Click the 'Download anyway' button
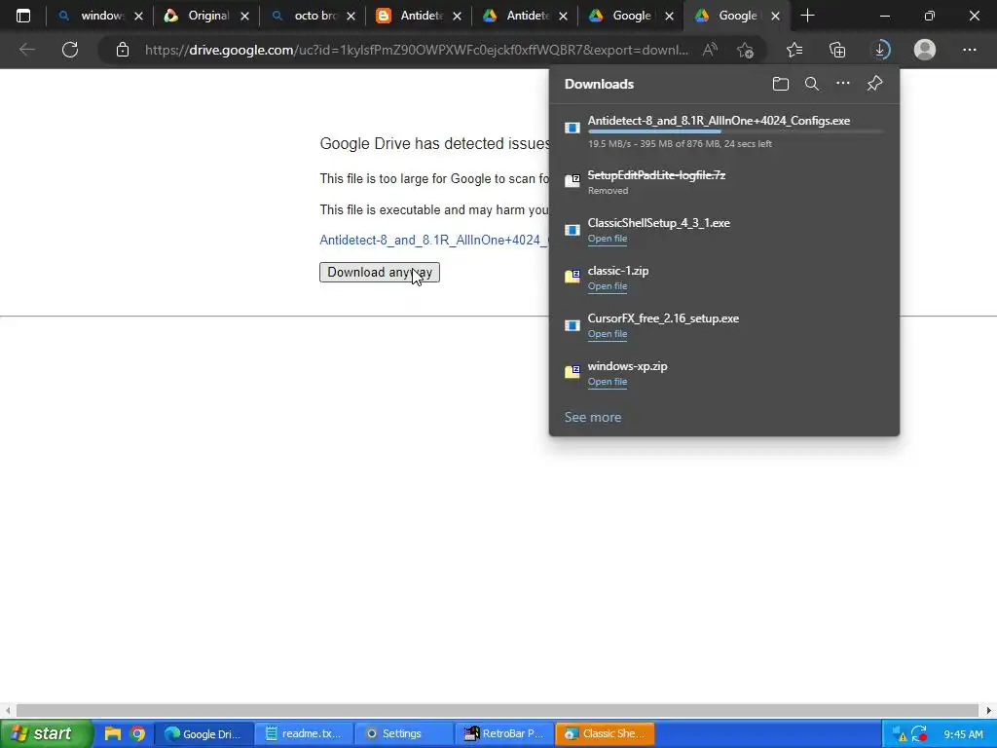Viewport: 997px width, 748px height. (x=380, y=273)
